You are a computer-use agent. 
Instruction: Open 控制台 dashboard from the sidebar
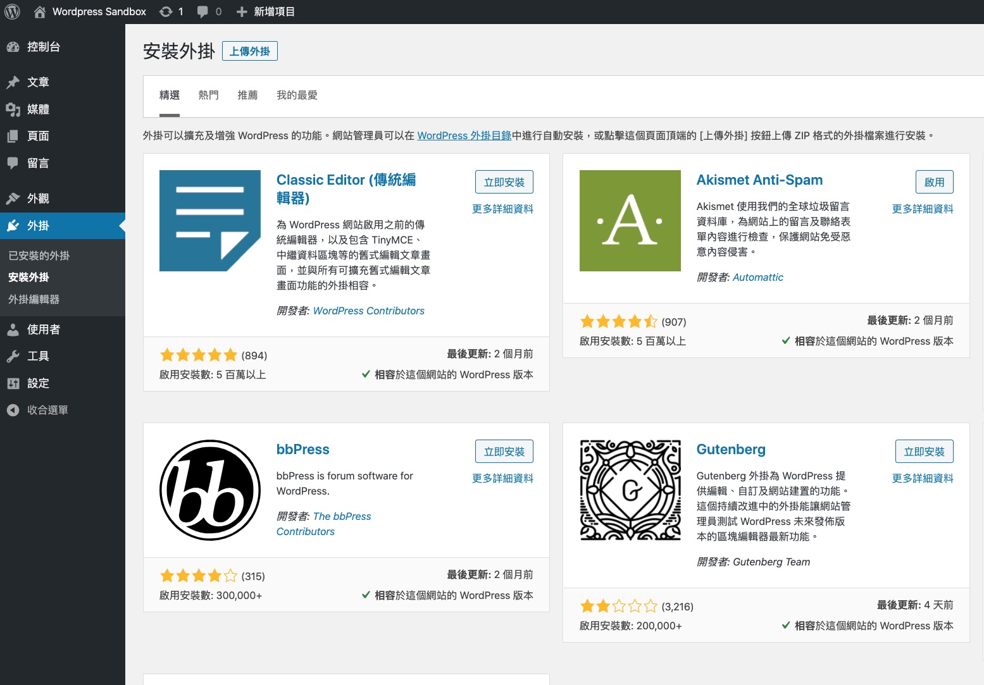(x=43, y=47)
